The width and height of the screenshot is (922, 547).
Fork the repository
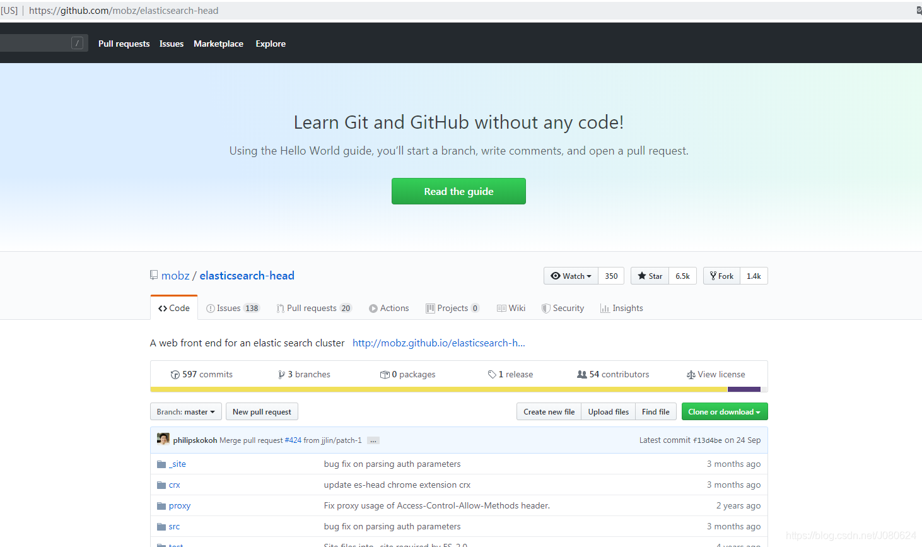pyautogui.click(x=721, y=276)
